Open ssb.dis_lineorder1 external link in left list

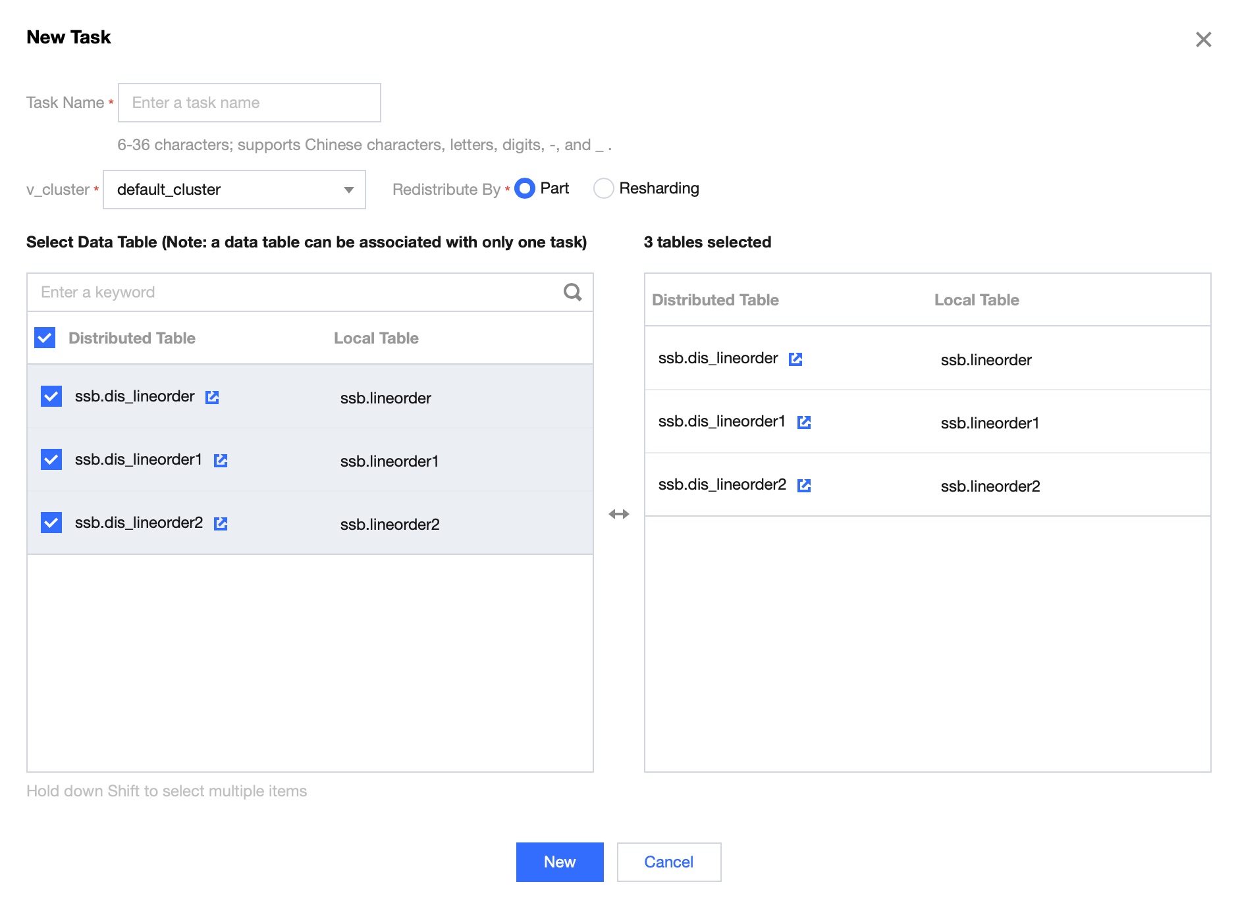click(x=221, y=460)
